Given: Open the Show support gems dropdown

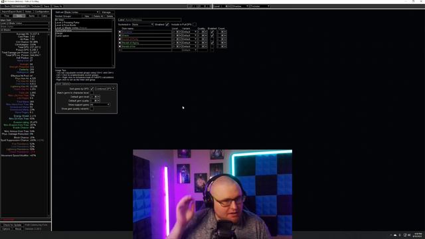Looking at the screenshot, I should (100, 105).
